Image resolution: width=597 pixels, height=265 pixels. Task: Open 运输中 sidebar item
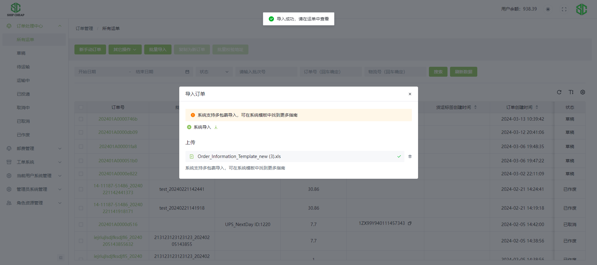tap(23, 80)
